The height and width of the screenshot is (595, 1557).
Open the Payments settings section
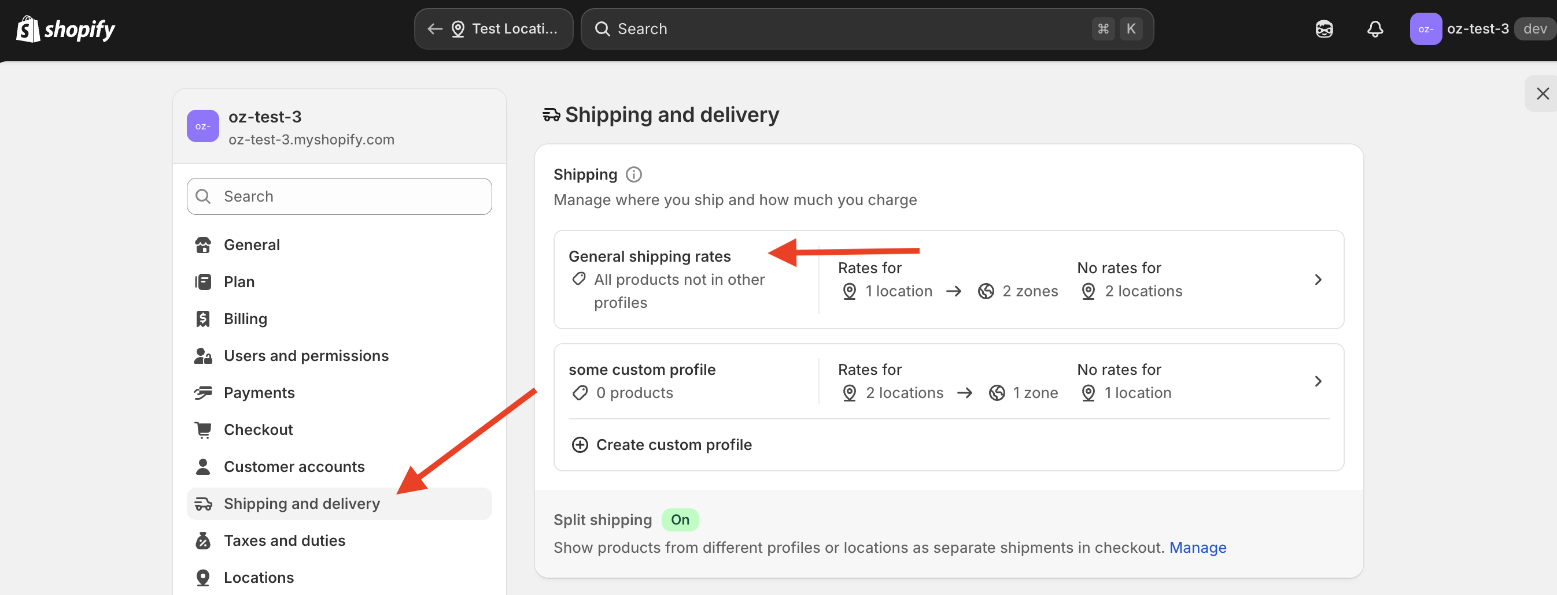click(259, 393)
